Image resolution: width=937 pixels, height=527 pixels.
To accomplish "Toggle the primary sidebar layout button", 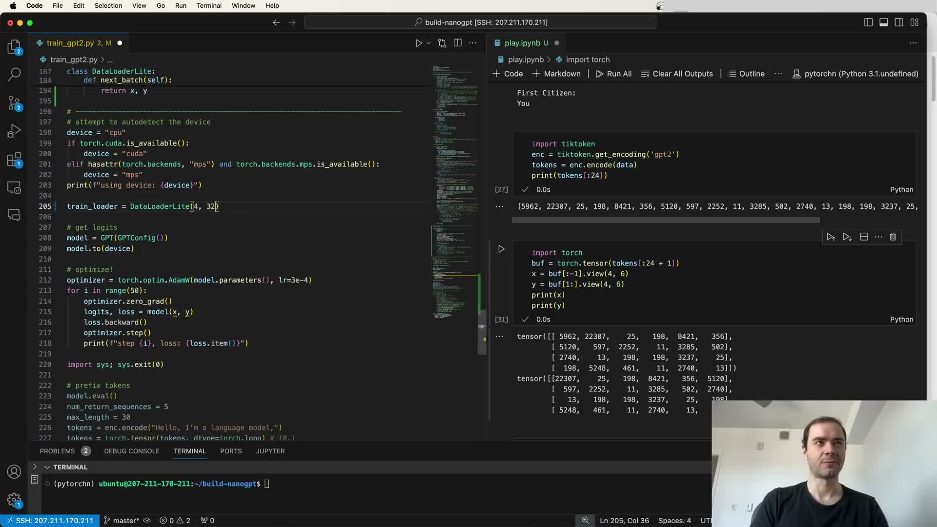I will (x=868, y=22).
